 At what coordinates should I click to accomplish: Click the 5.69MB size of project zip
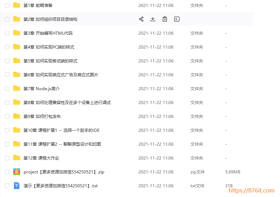coord(233,172)
